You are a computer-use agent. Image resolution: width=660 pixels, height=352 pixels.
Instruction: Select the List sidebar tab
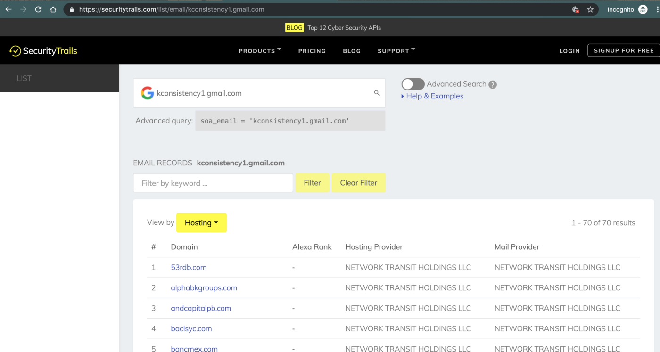pos(59,78)
